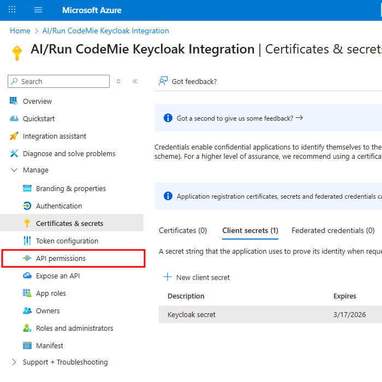Screen dimensions: 382x382
Task: Click the Got feedback person icon
Action: point(163,81)
